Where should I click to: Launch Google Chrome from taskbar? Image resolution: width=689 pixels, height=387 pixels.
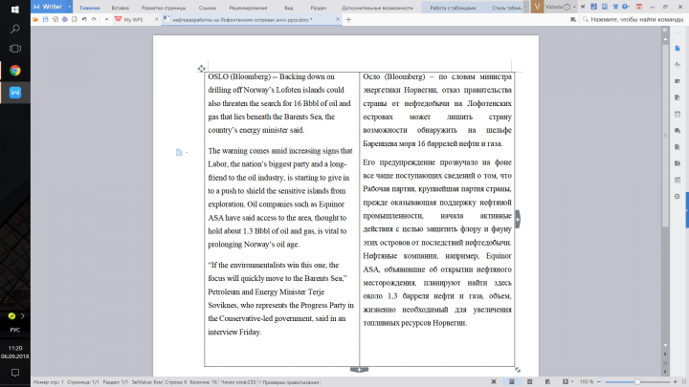tap(15, 70)
